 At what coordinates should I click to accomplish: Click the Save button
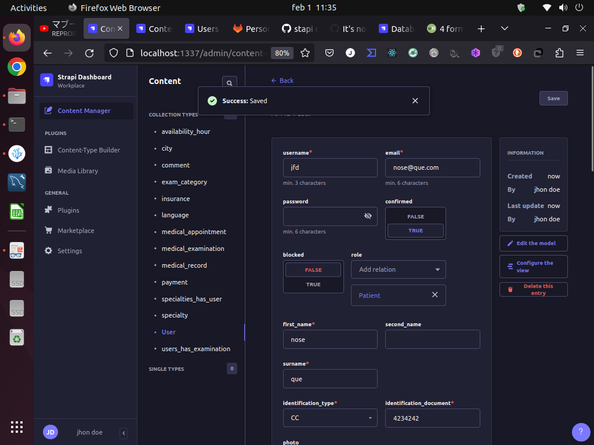(x=553, y=99)
